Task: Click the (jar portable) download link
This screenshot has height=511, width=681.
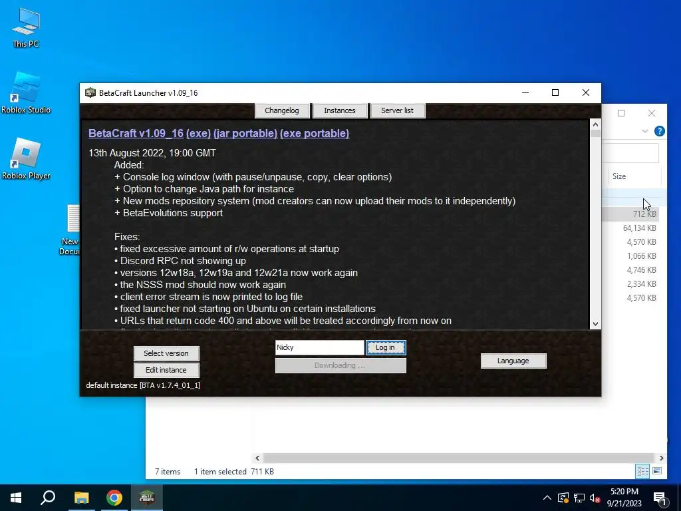Action: click(245, 133)
